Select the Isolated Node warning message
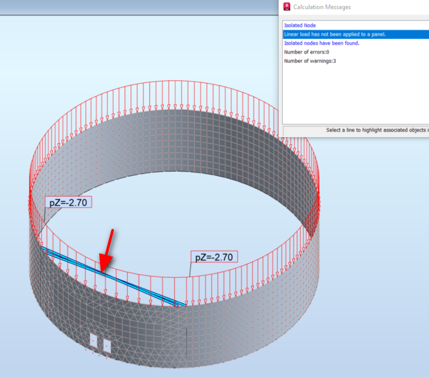This screenshot has width=429, height=377. pyautogui.click(x=300, y=25)
